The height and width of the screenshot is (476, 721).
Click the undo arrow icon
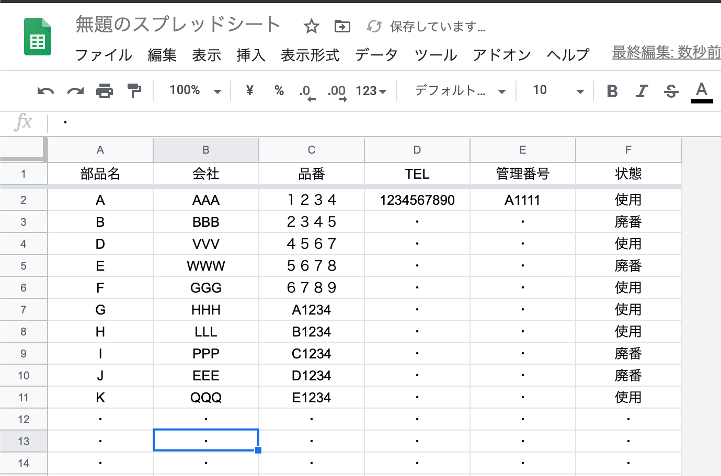[45, 91]
